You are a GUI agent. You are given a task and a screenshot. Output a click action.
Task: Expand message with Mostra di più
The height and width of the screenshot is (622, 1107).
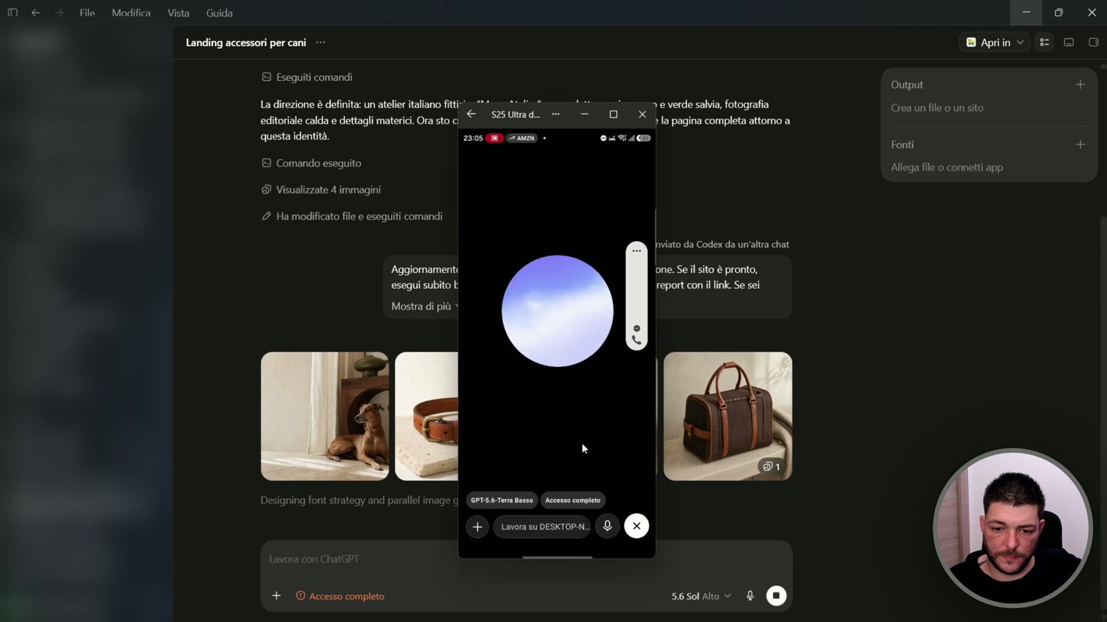425,306
